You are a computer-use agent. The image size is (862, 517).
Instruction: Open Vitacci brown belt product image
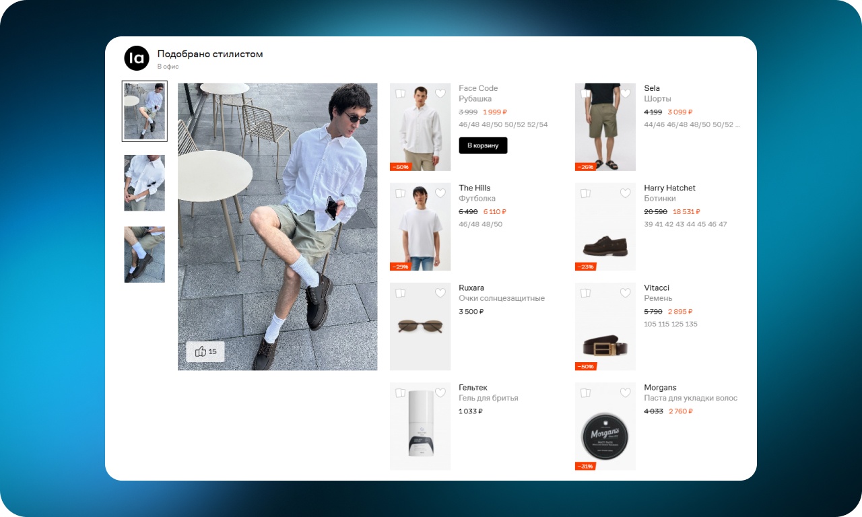pyautogui.click(x=605, y=326)
